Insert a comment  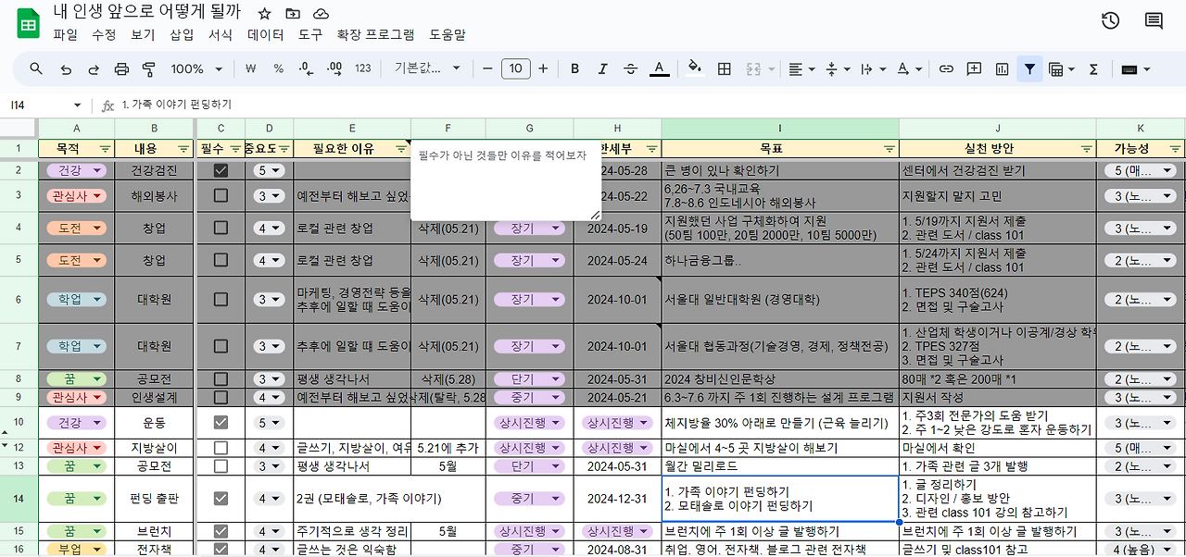pyautogui.click(x=974, y=68)
